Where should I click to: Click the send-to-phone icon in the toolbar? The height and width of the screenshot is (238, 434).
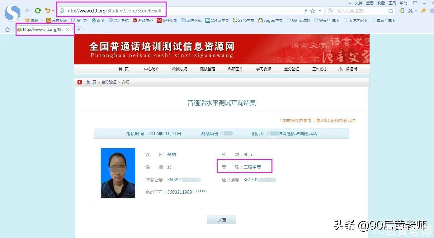tap(401, 10)
